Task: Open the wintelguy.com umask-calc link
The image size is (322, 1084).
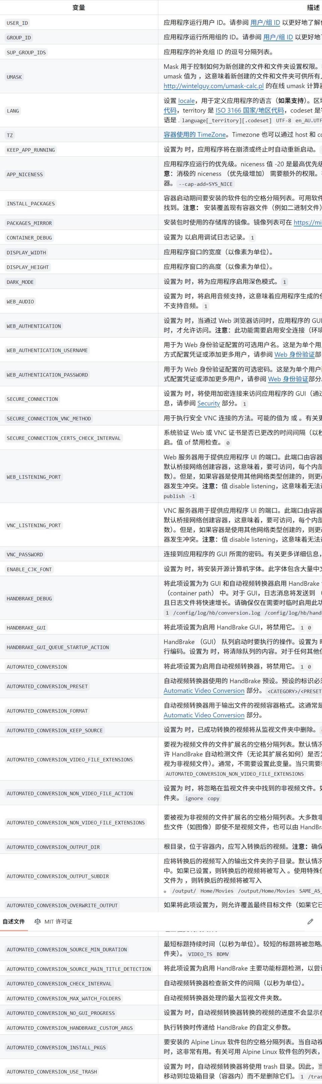Action: (213, 86)
